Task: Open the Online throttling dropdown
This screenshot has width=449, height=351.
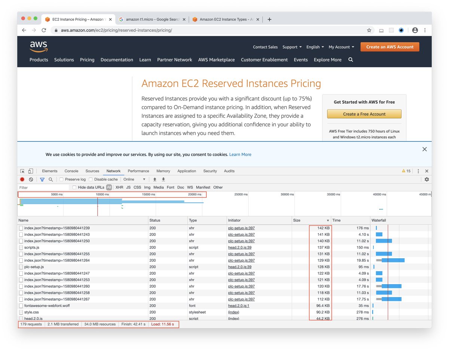Action: pos(134,179)
